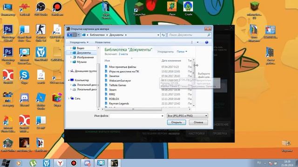Launch the Bandicam desktop shortcut
This screenshot has height=167, width=298.
coord(57,9)
